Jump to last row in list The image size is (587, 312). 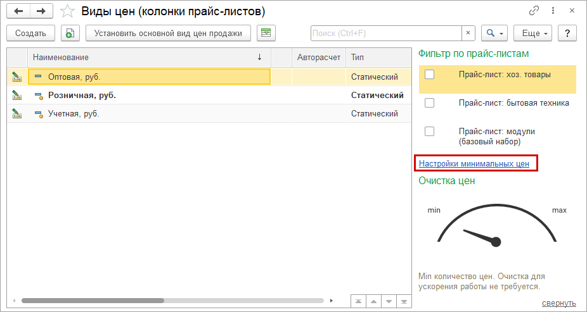[403, 301]
